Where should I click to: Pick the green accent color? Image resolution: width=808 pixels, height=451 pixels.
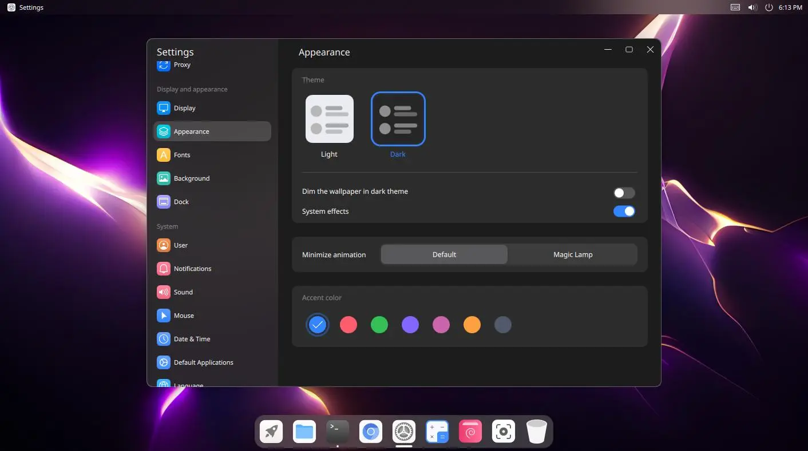point(379,325)
